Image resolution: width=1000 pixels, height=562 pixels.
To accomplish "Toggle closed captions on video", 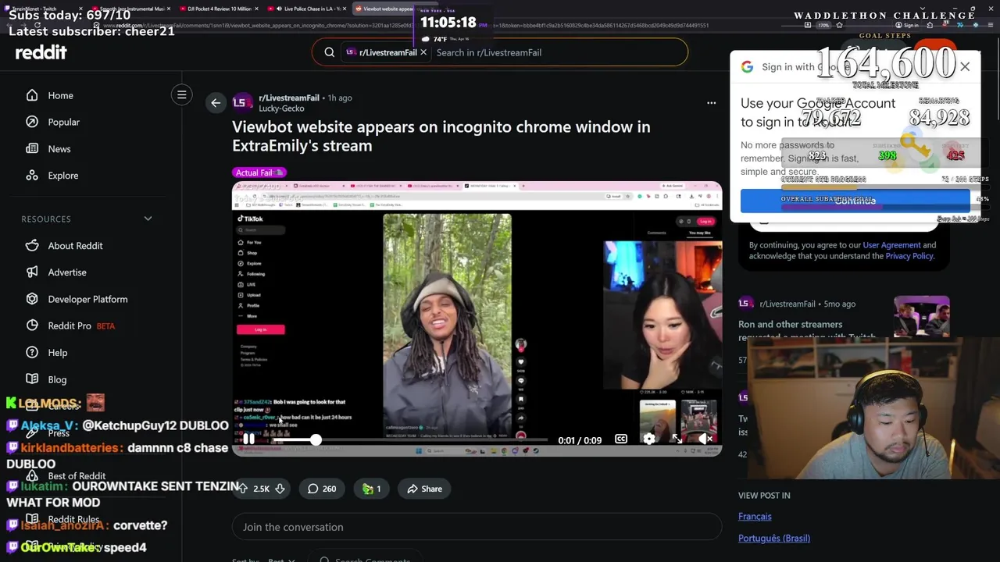I will 621,439.
